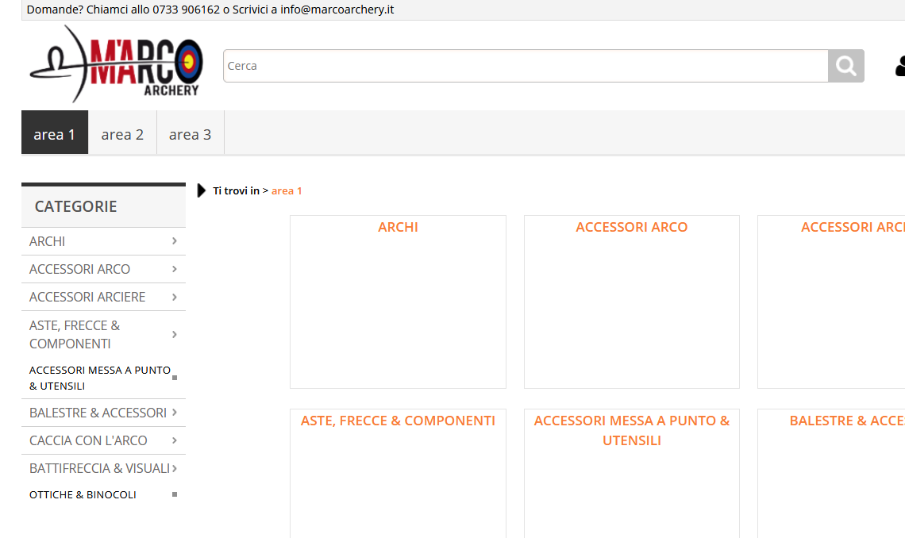Screen dimensions: 905x538
Task: Expand ASTE, FRECCE & COMPONENTI chevron
Action: 174,334
